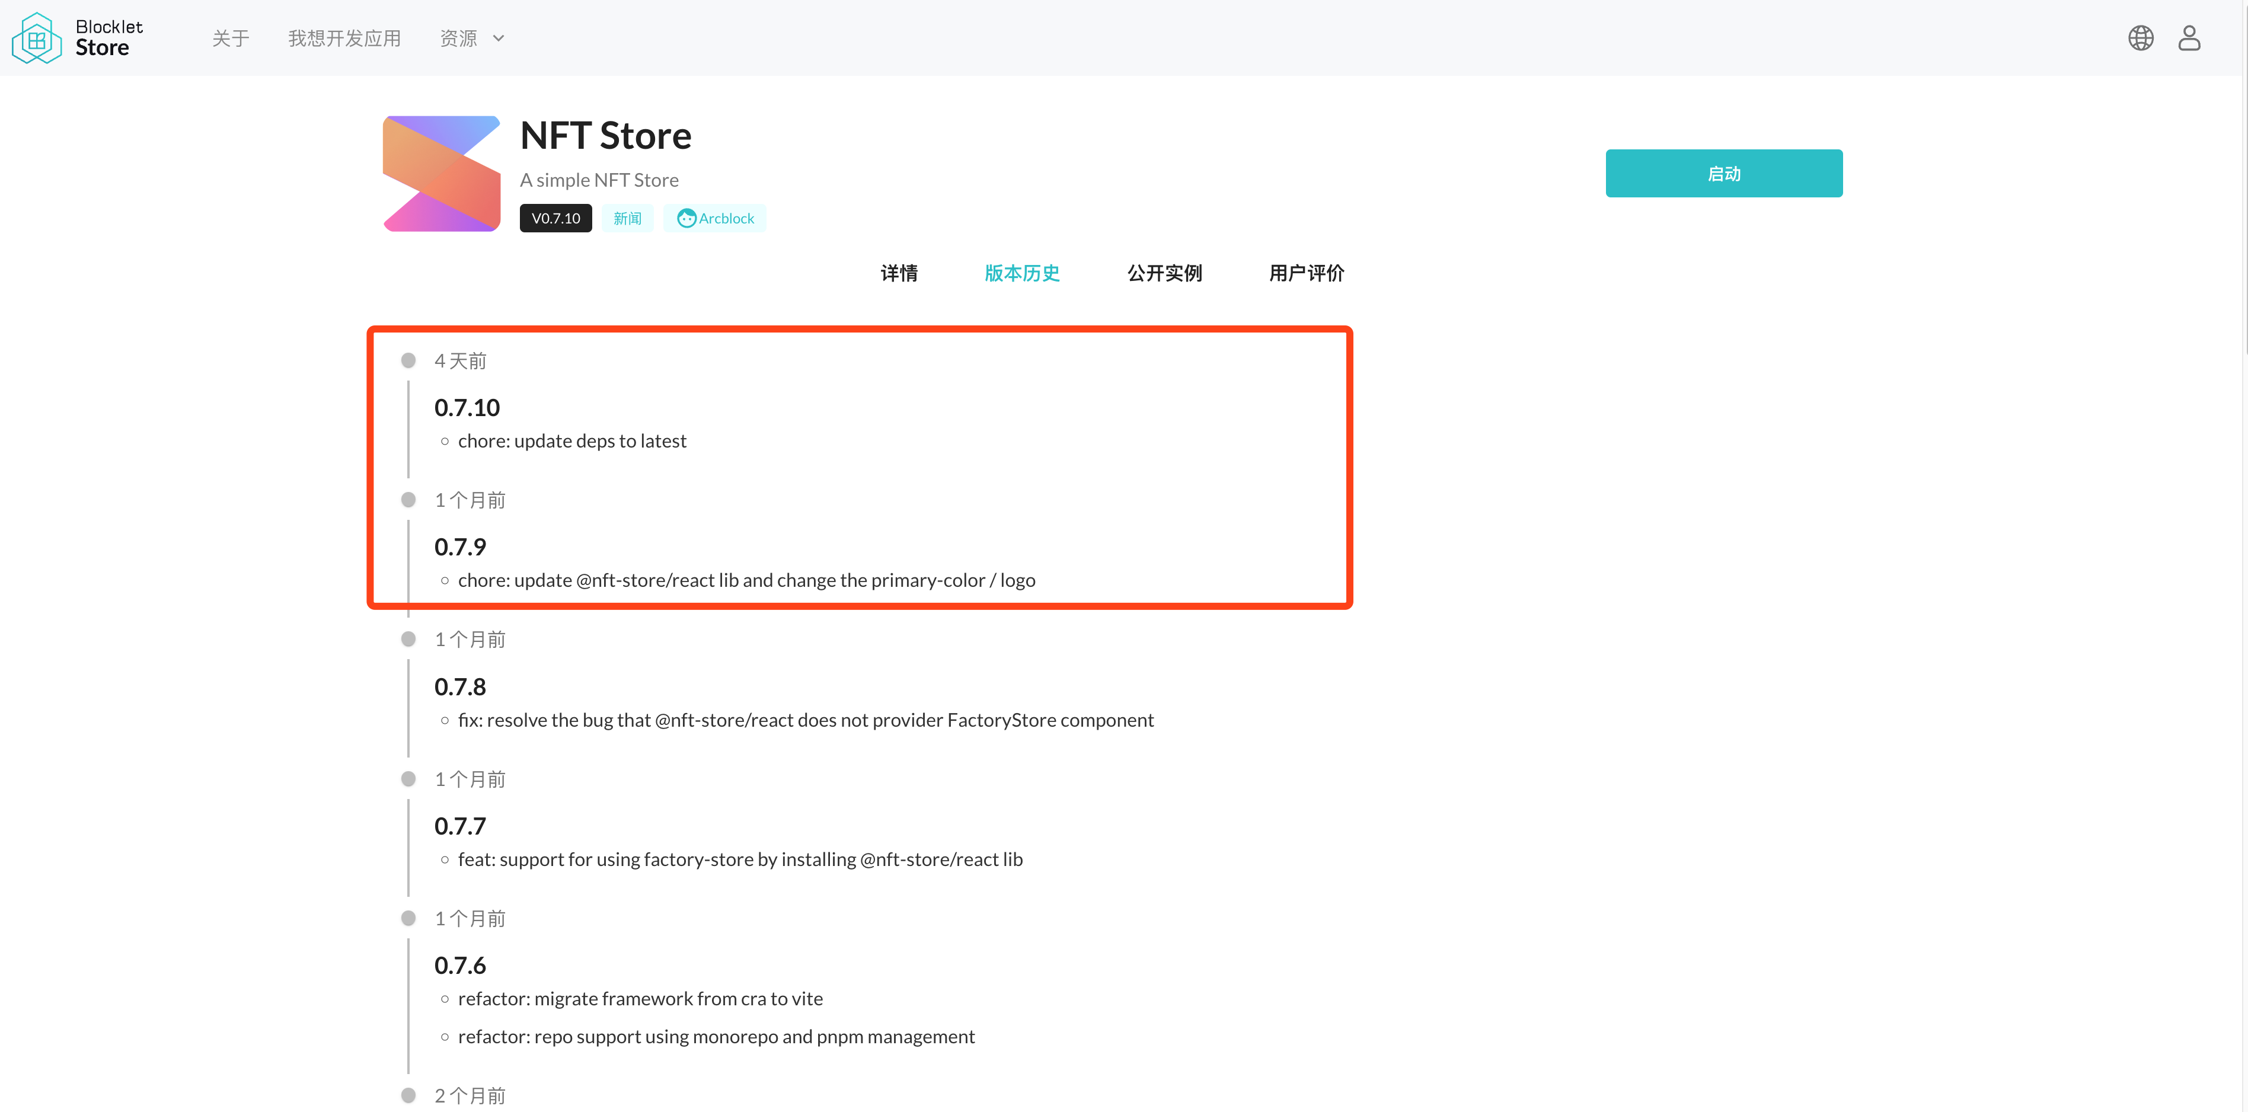
Task: Switch to the 详情 tab
Action: (x=899, y=273)
